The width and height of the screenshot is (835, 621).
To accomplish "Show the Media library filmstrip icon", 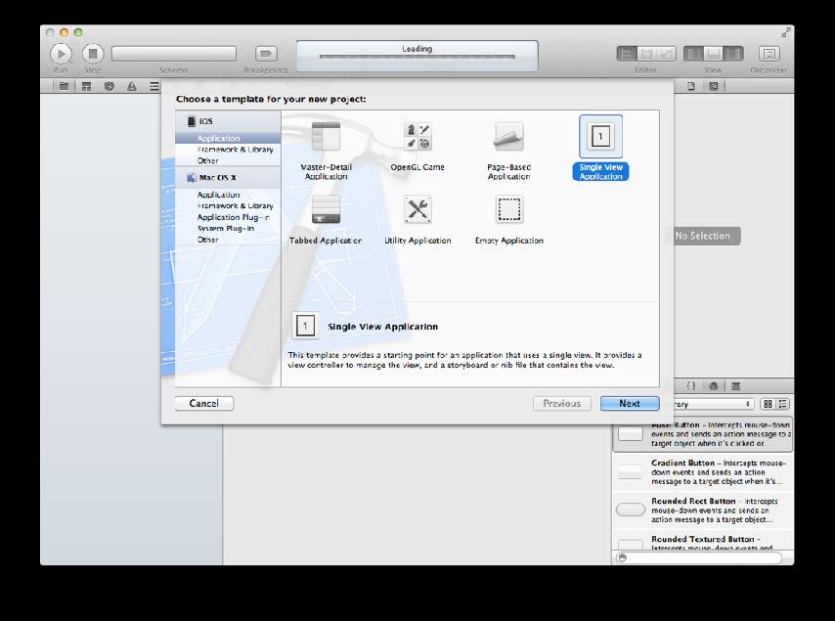I will 736,386.
